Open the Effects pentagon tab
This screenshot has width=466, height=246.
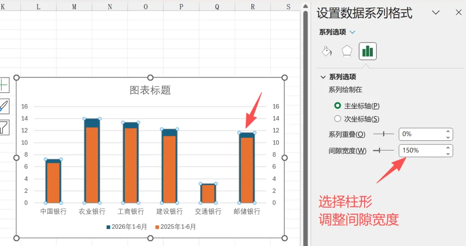[347, 51]
